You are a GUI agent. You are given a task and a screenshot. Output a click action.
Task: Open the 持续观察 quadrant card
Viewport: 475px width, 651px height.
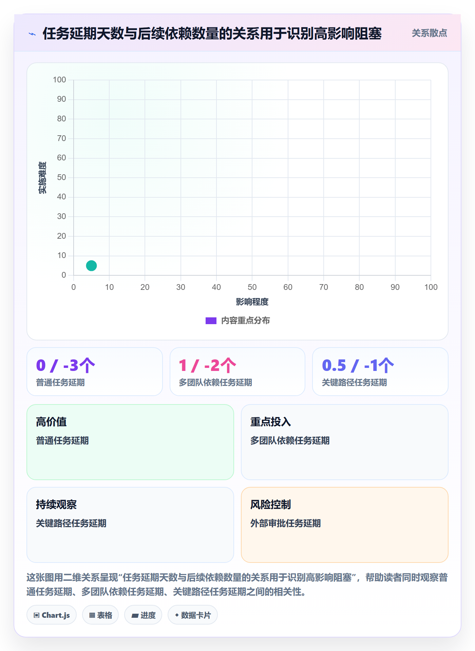click(x=130, y=525)
